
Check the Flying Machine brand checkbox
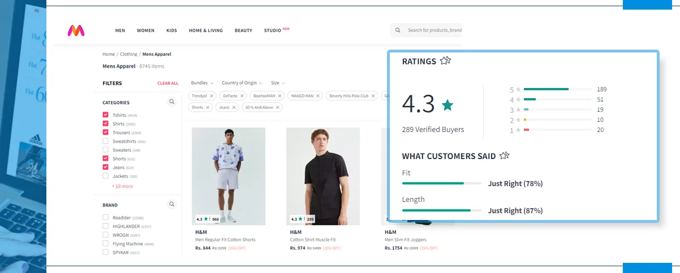click(105, 244)
